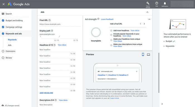Open Search in the left sidebar
The width and height of the screenshot is (195, 107).
point(9,14)
